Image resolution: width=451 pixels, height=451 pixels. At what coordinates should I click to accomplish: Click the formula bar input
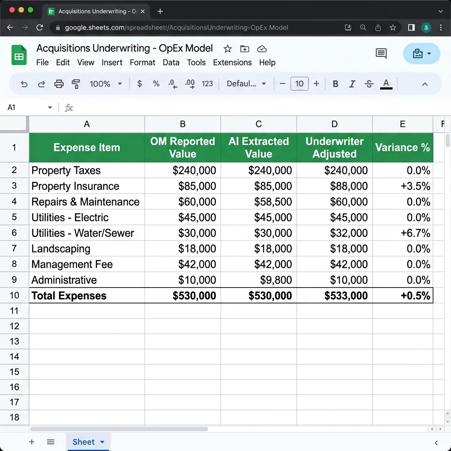(x=259, y=107)
